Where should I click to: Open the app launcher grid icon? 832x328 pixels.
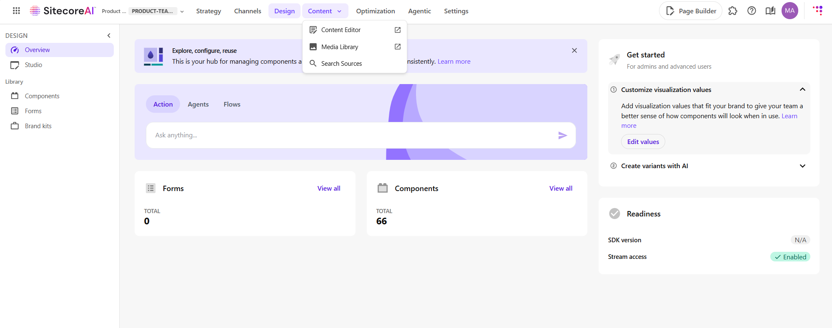coord(16,11)
